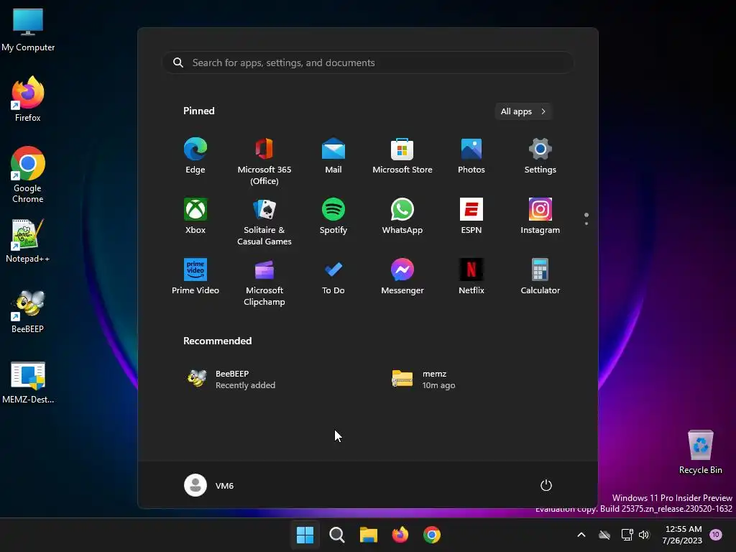
Task: Select the Firefox desktop shortcut
Action: (x=28, y=99)
